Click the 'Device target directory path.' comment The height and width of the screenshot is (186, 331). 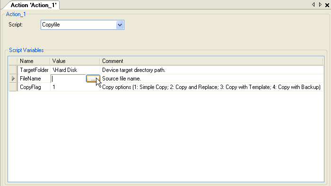tap(134, 70)
